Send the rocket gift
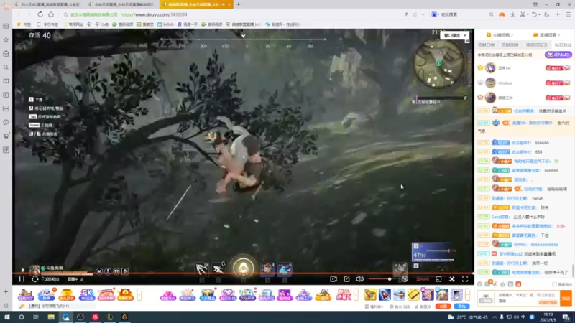 [385, 294]
